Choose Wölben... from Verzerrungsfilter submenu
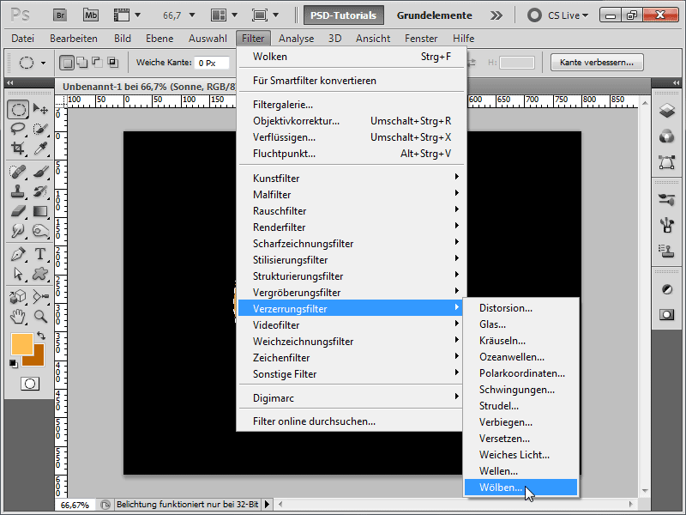Screen dimensions: 686x515 521,488
